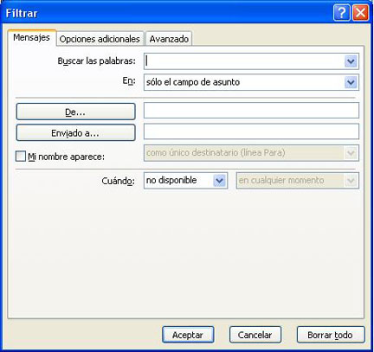Confirm with the Aceptar button
Screen dimensions: 374x352
pyautogui.click(x=188, y=335)
